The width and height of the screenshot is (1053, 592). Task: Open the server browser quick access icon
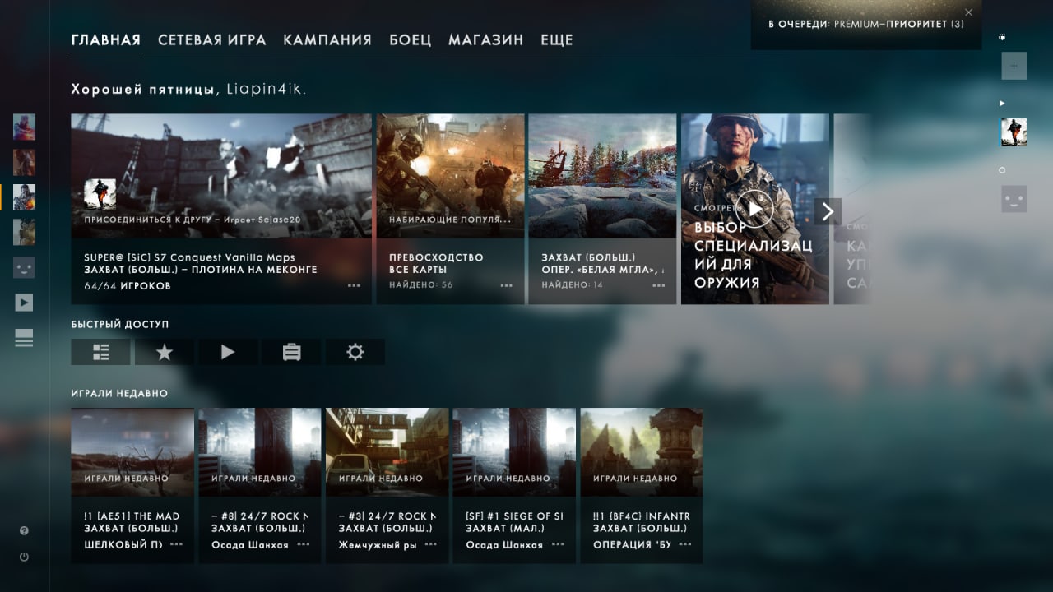[100, 352]
